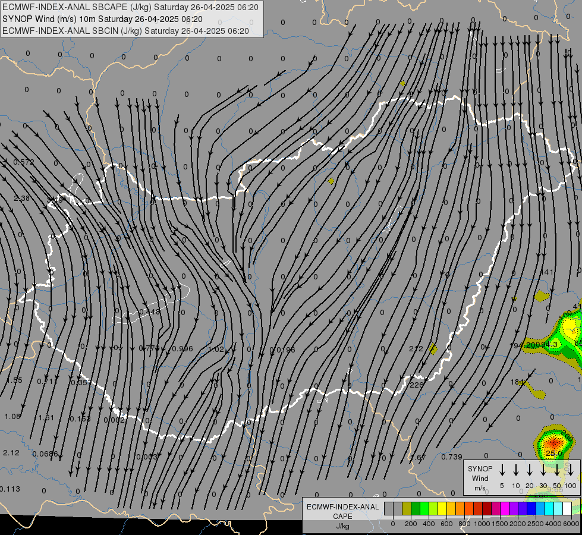
Task: Click the olive CAPE patch beside 212
Action: 433,349
